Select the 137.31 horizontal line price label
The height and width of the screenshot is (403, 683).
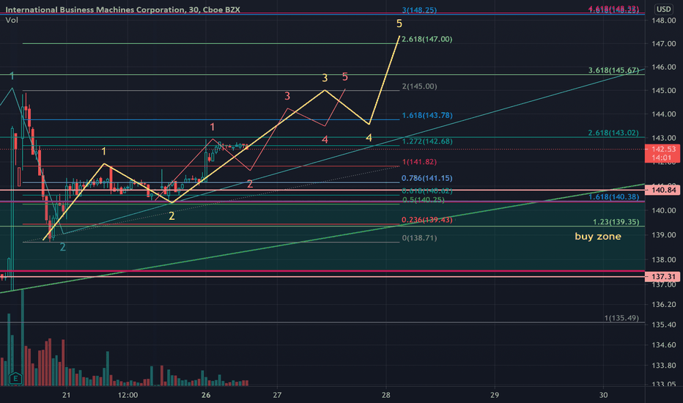tap(662, 277)
